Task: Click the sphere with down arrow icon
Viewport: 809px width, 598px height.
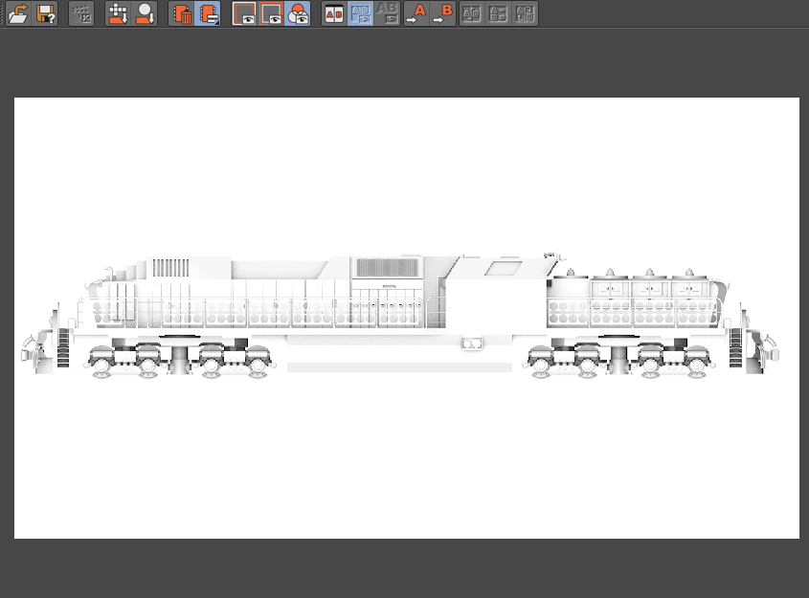Action: pos(145,13)
